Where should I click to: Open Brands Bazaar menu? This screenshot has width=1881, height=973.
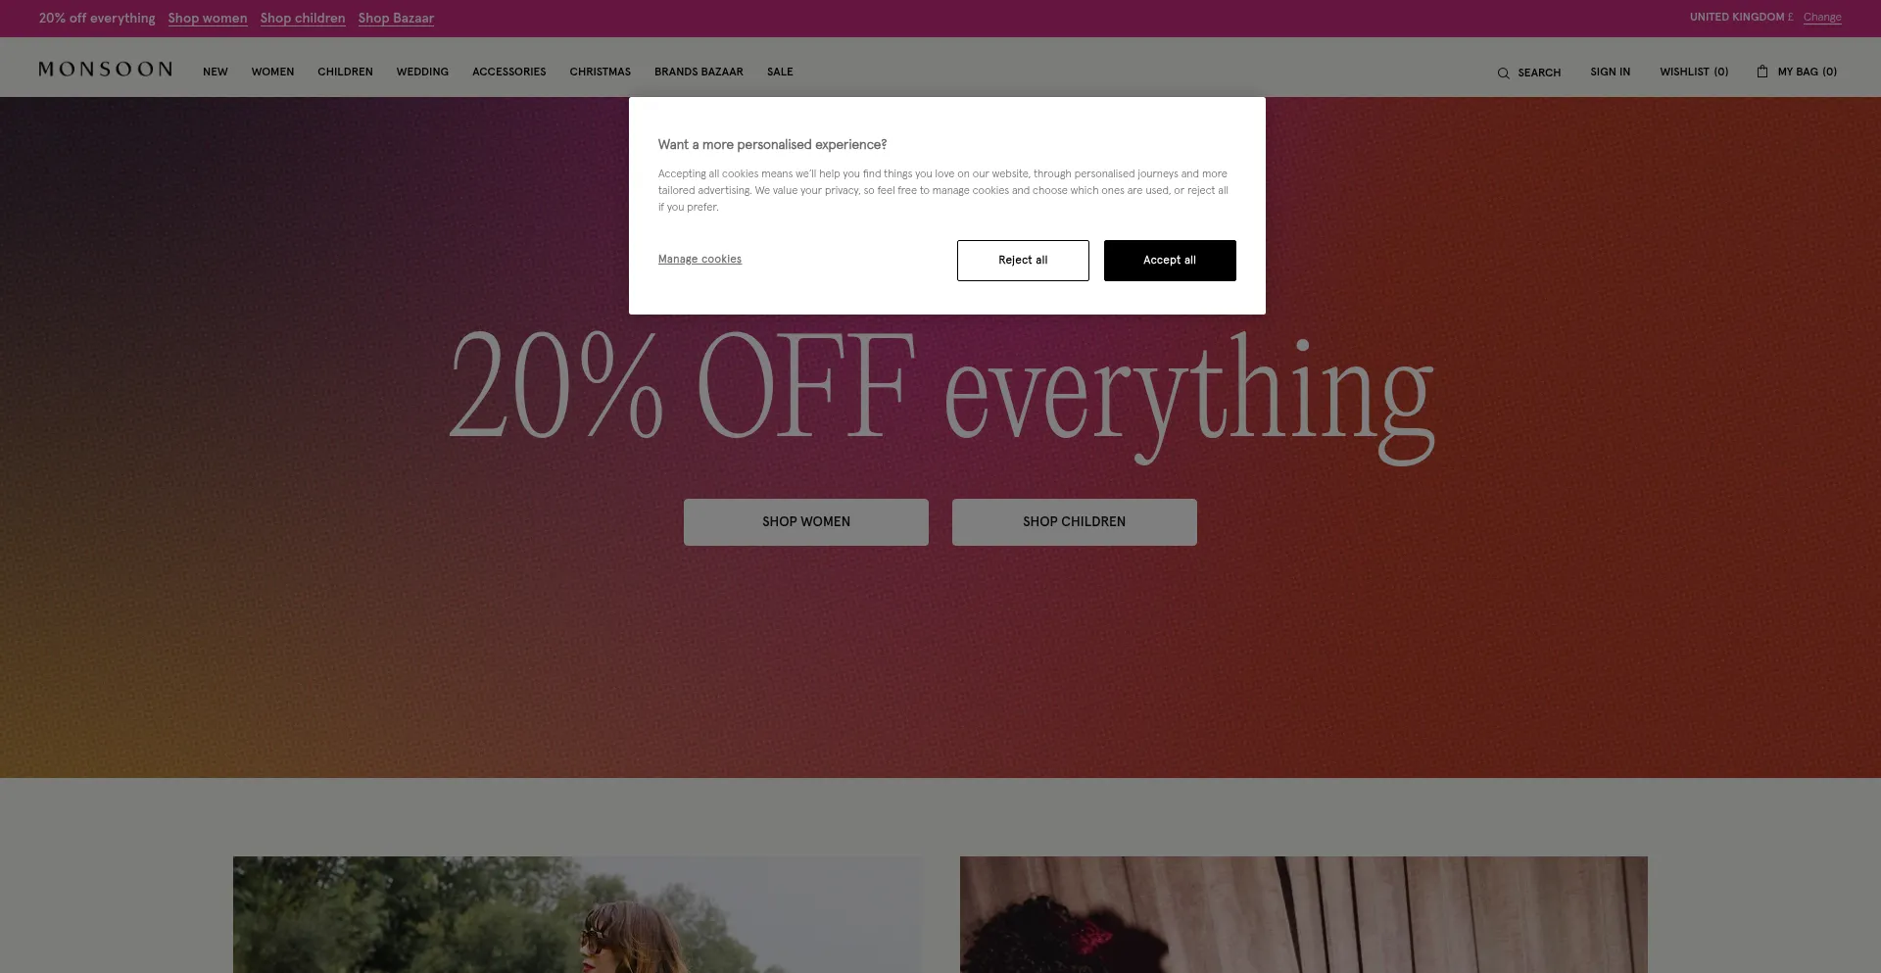point(699,73)
